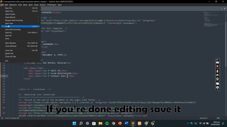227x127 pixels.
Task: Open the recorder videos folder icon
Action: [x=217, y=84]
